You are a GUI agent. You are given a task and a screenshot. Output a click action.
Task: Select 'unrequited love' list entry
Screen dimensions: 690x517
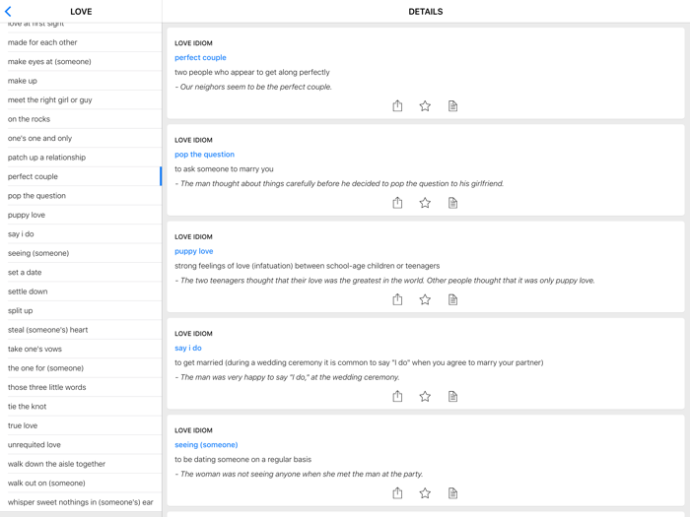(x=81, y=444)
